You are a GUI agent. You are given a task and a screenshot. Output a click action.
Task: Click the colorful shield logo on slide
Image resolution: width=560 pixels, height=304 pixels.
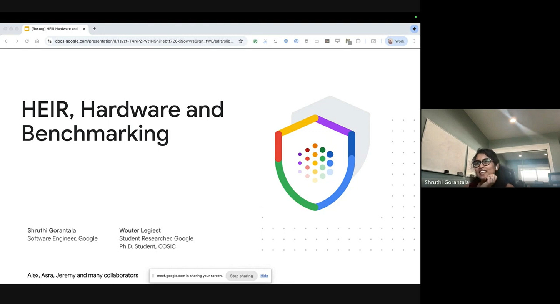[x=315, y=162]
